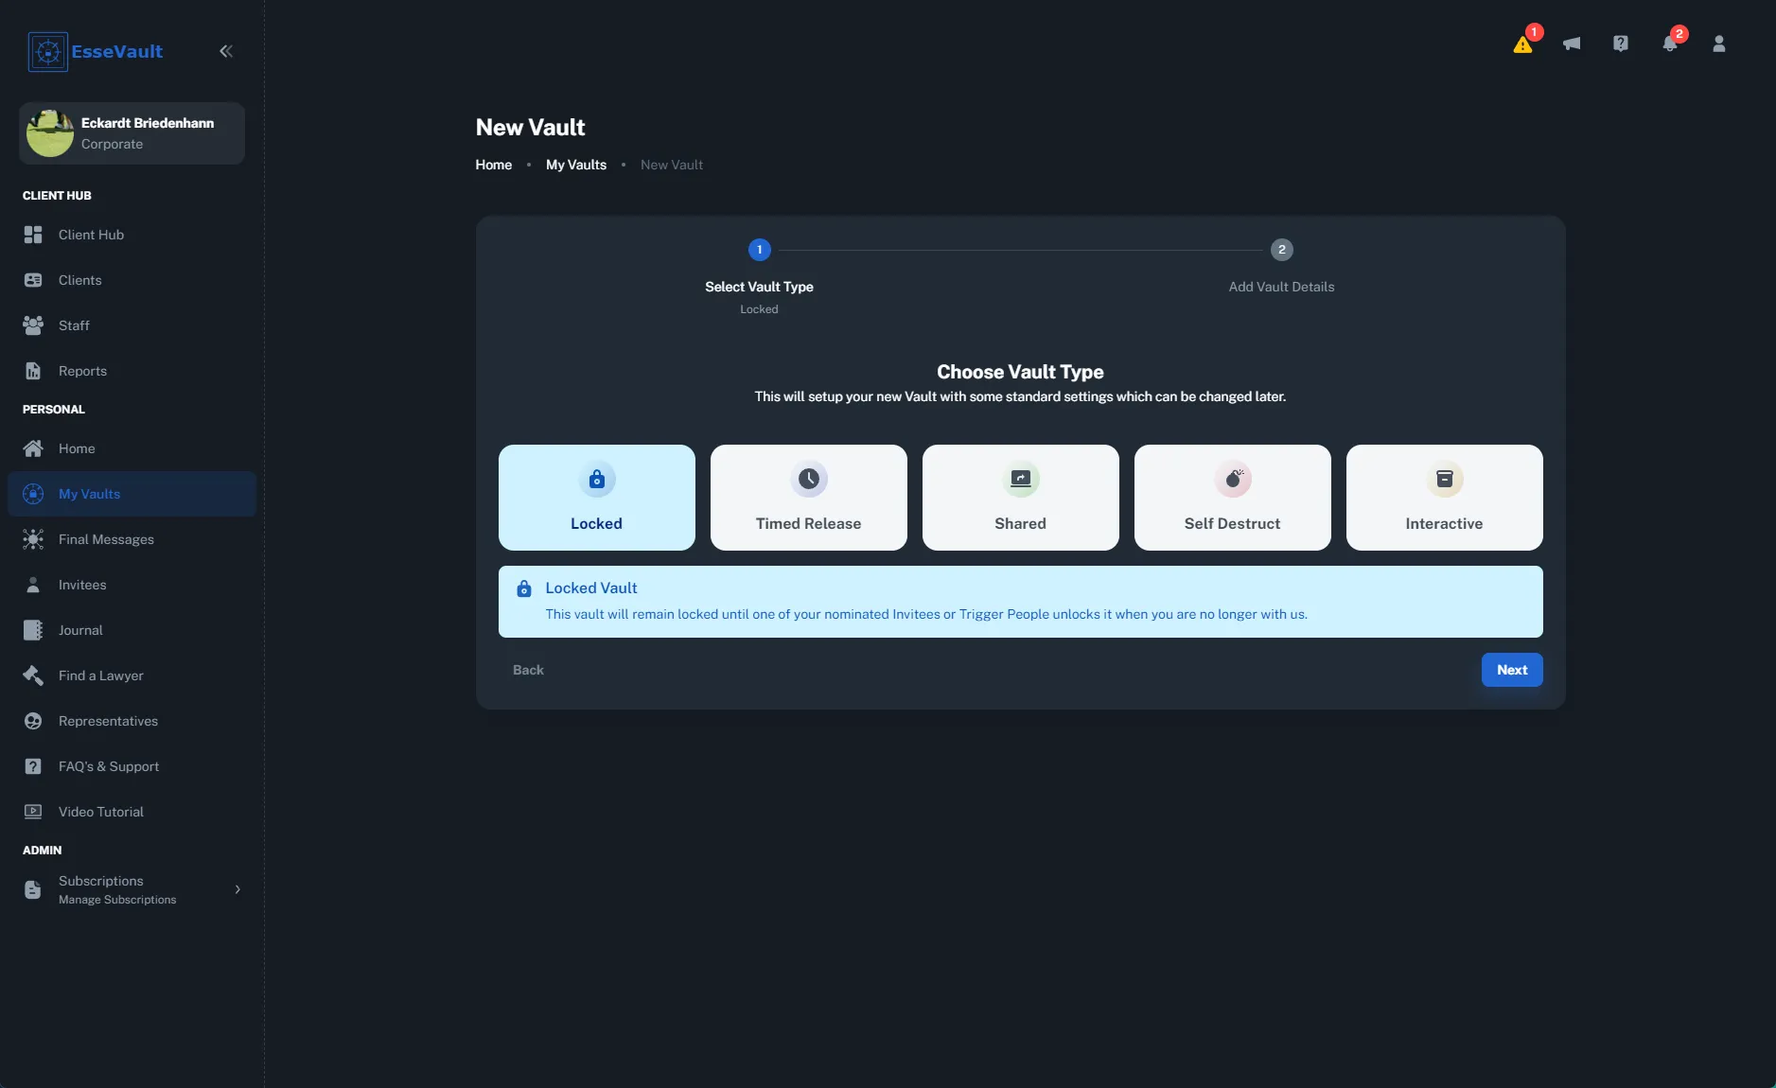Open the warning alerts icon

pyautogui.click(x=1522, y=44)
